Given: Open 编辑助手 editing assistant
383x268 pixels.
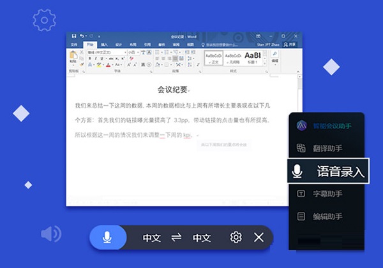Looking at the screenshot, I should coord(327,216).
